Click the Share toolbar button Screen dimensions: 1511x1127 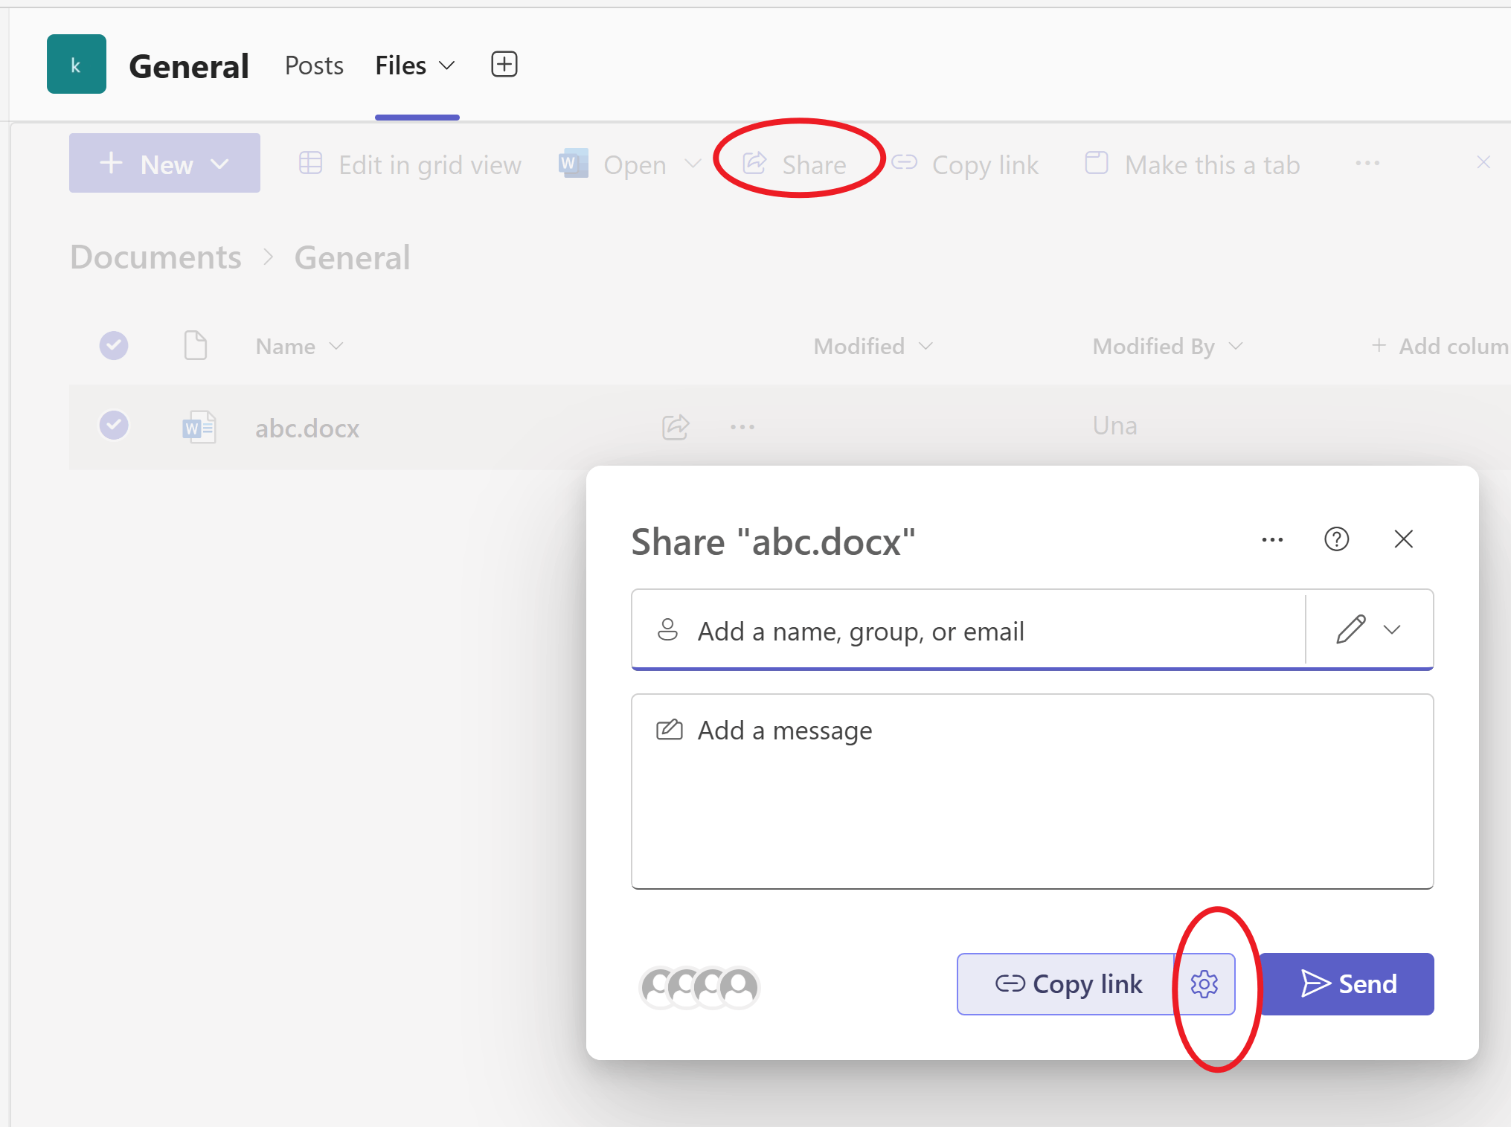pyautogui.click(x=795, y=164)
